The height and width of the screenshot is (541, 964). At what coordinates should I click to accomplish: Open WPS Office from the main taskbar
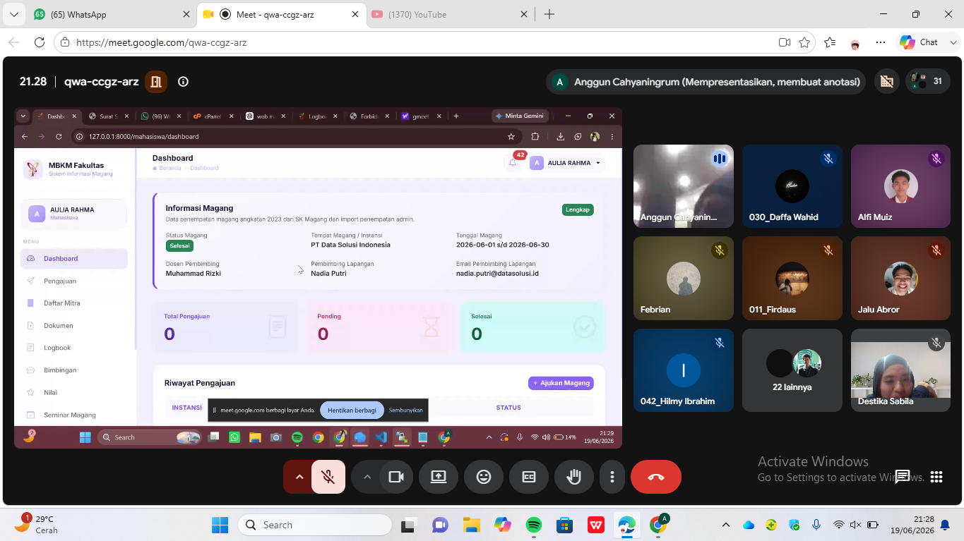596,525
